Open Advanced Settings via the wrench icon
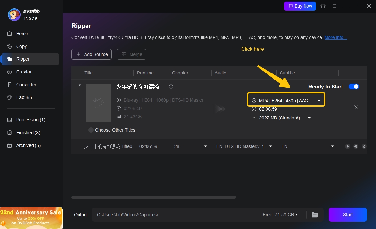The height and width of the screenshot is (229, 376). coord(356,146)
